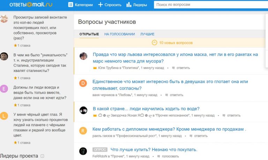Viewport: 268px width, 160px height.
Task: Click comment icon on the мэр львова question
Action: coord(173,68)
